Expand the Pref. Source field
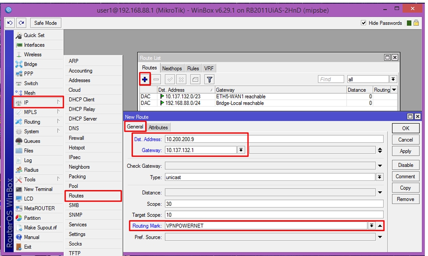The image size is (428, 256). (379, 237)
